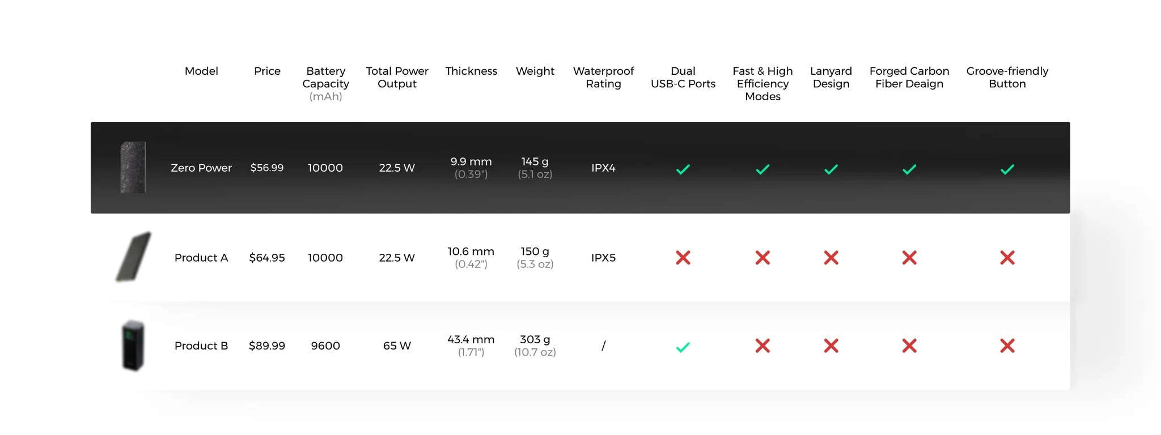Screen dimensions: 1161x435
Task: Click Zero Power's Forged Carbon Fiber checkmark
Action: point(909,169)
